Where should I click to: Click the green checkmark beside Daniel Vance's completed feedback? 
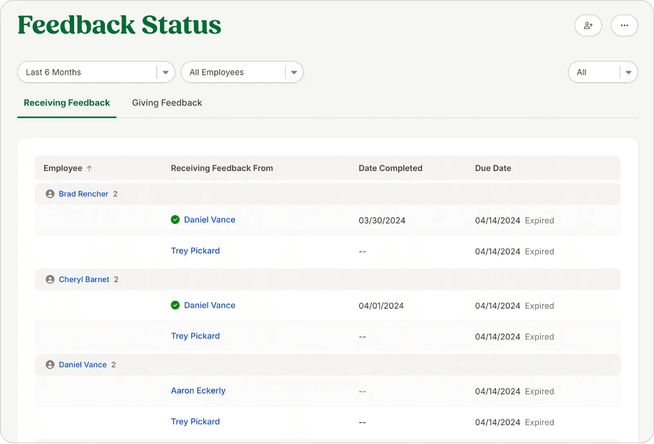175,219
